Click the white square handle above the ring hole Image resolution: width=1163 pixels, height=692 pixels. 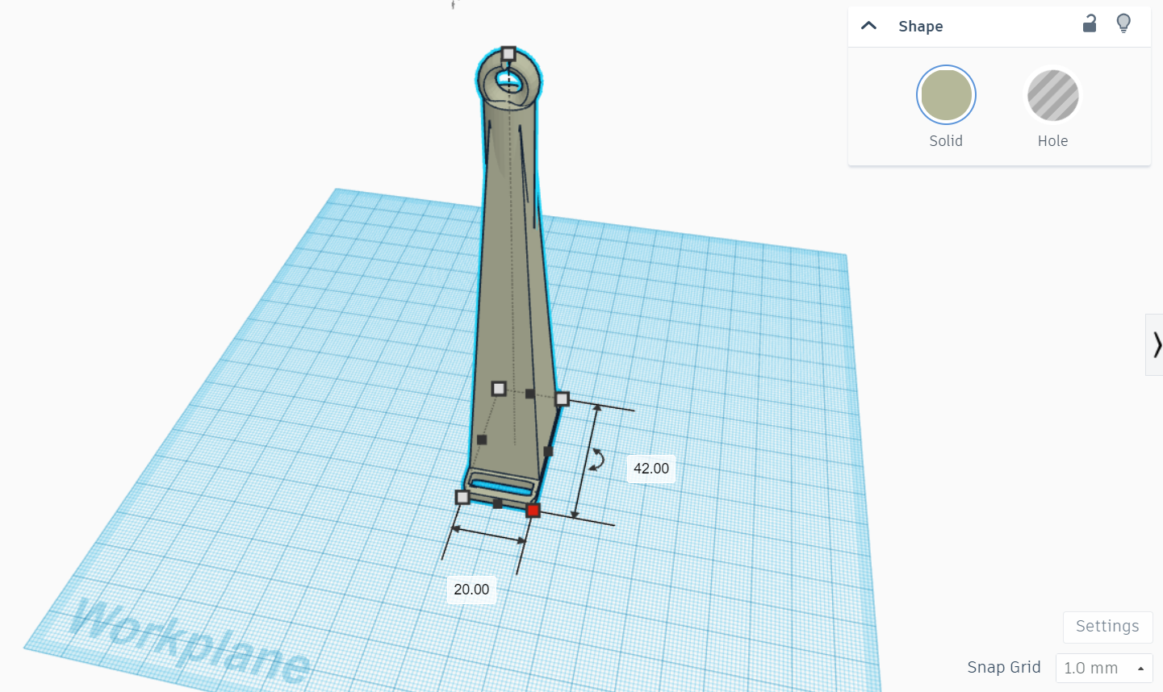[x=508, y=53]
